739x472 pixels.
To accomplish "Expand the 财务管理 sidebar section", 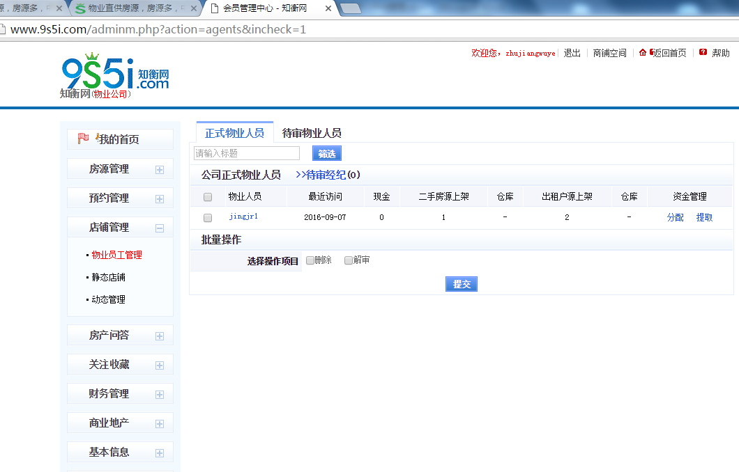I will (160, 393).
